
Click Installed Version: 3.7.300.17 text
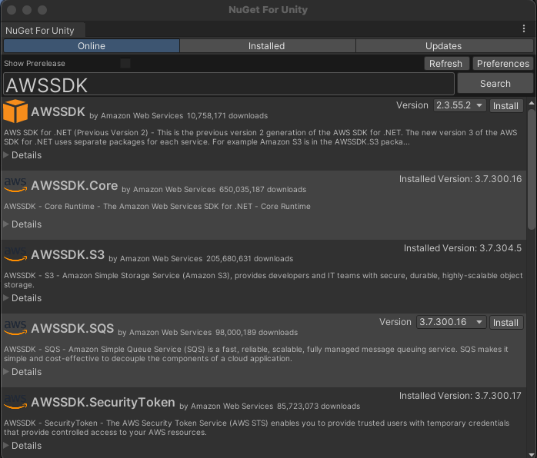tap(460, 396)
